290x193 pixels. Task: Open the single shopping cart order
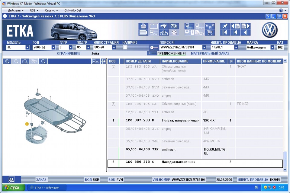[x=210, y=32]
